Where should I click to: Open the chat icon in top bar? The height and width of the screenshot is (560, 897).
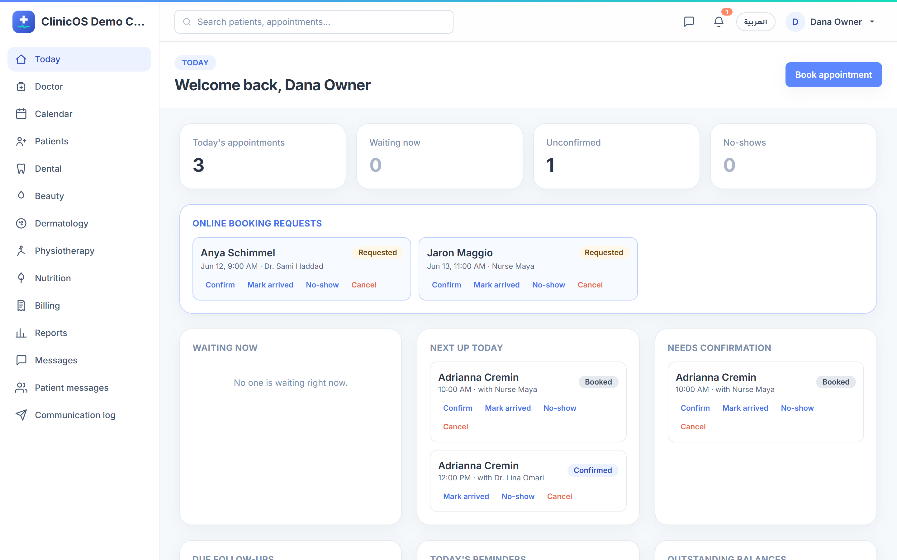point(689,22)
